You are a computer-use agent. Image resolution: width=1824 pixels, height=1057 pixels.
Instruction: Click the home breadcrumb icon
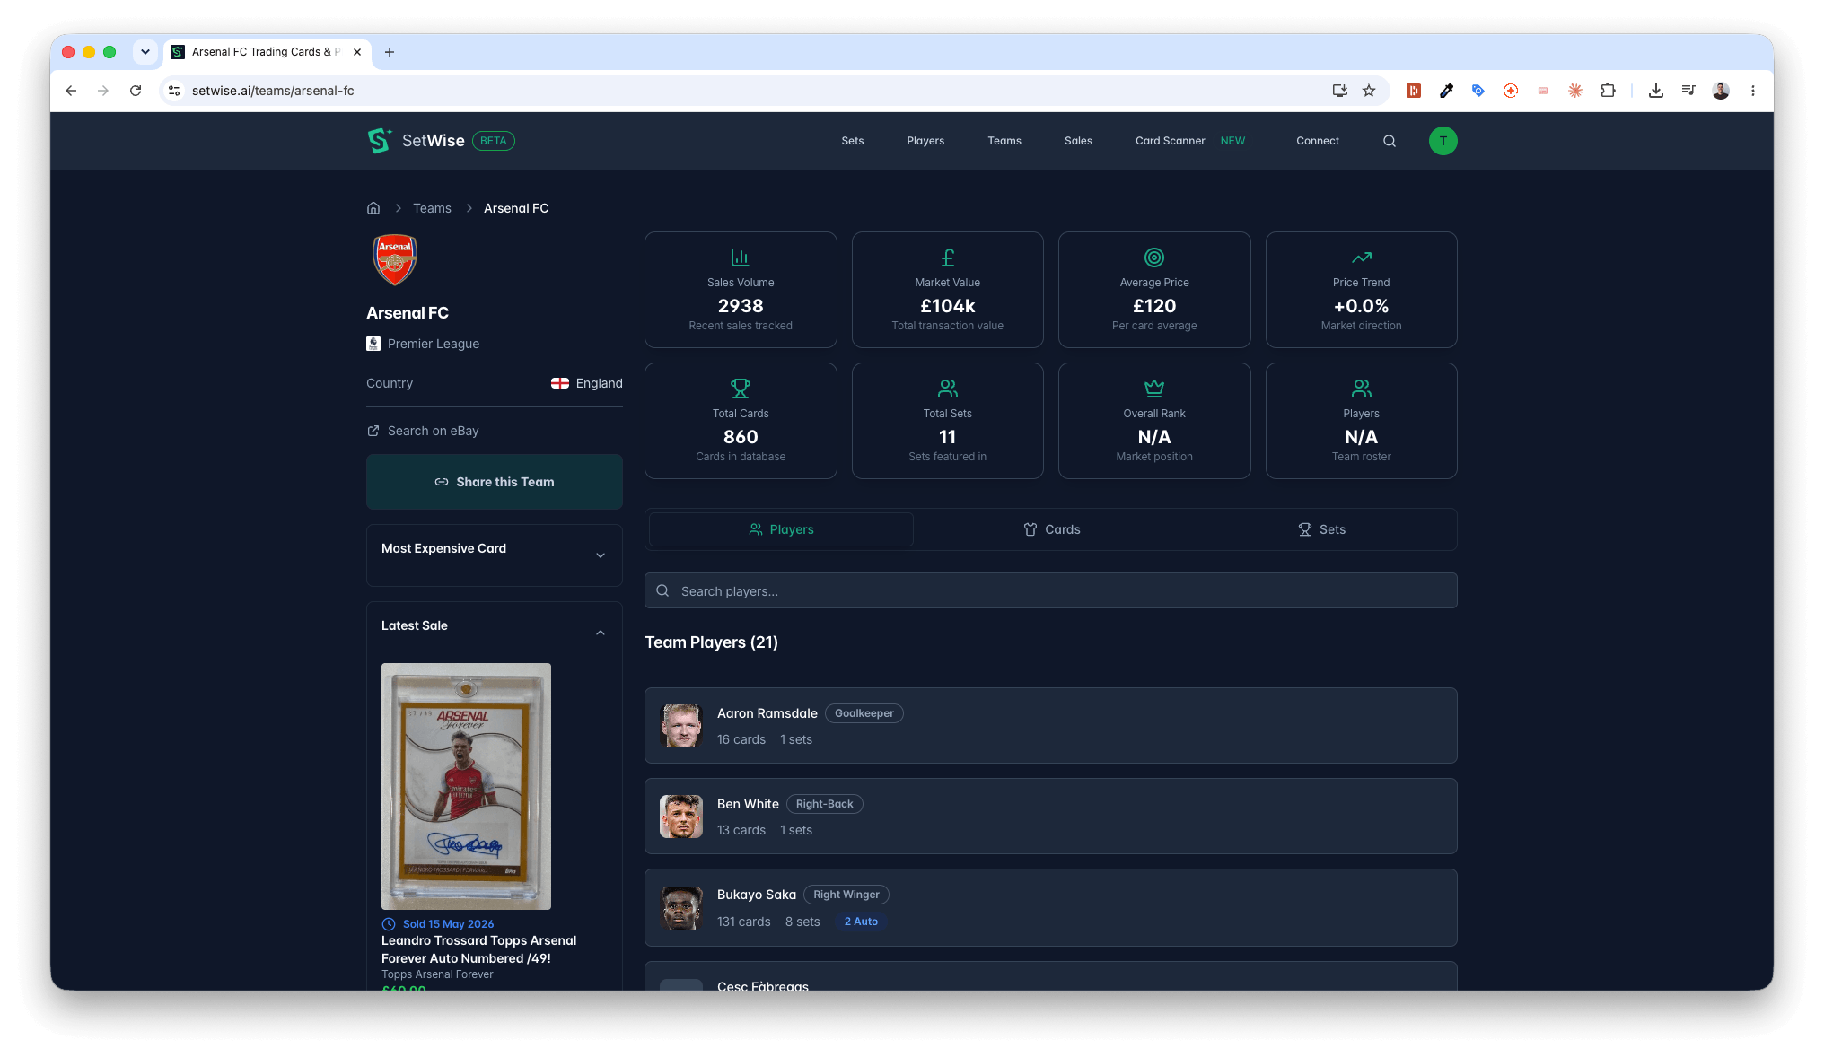click(373, 208)
